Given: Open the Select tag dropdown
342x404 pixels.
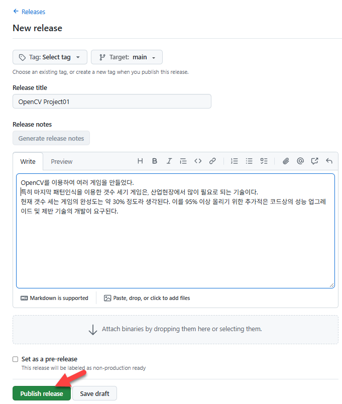Looking at the screenshot, I should [50, 57].
